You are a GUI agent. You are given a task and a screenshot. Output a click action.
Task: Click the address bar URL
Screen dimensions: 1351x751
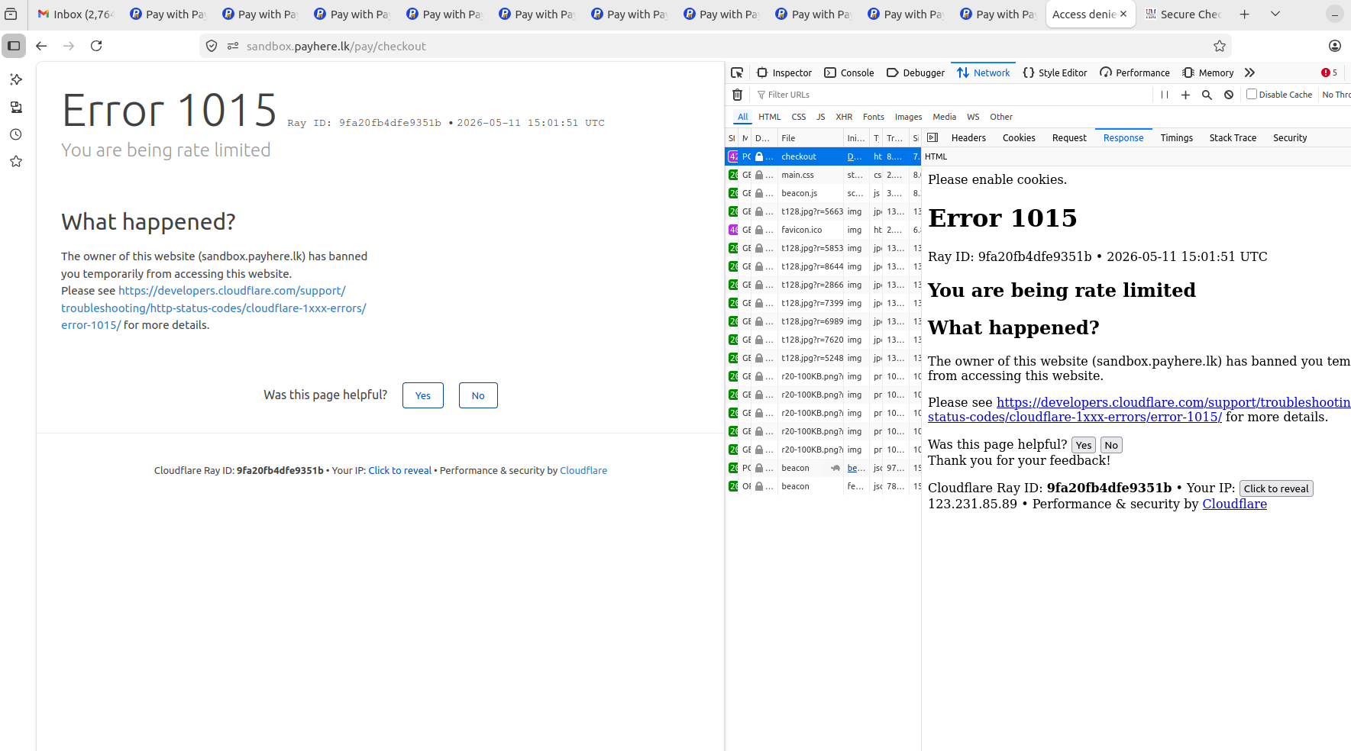[x=336, y=46]
